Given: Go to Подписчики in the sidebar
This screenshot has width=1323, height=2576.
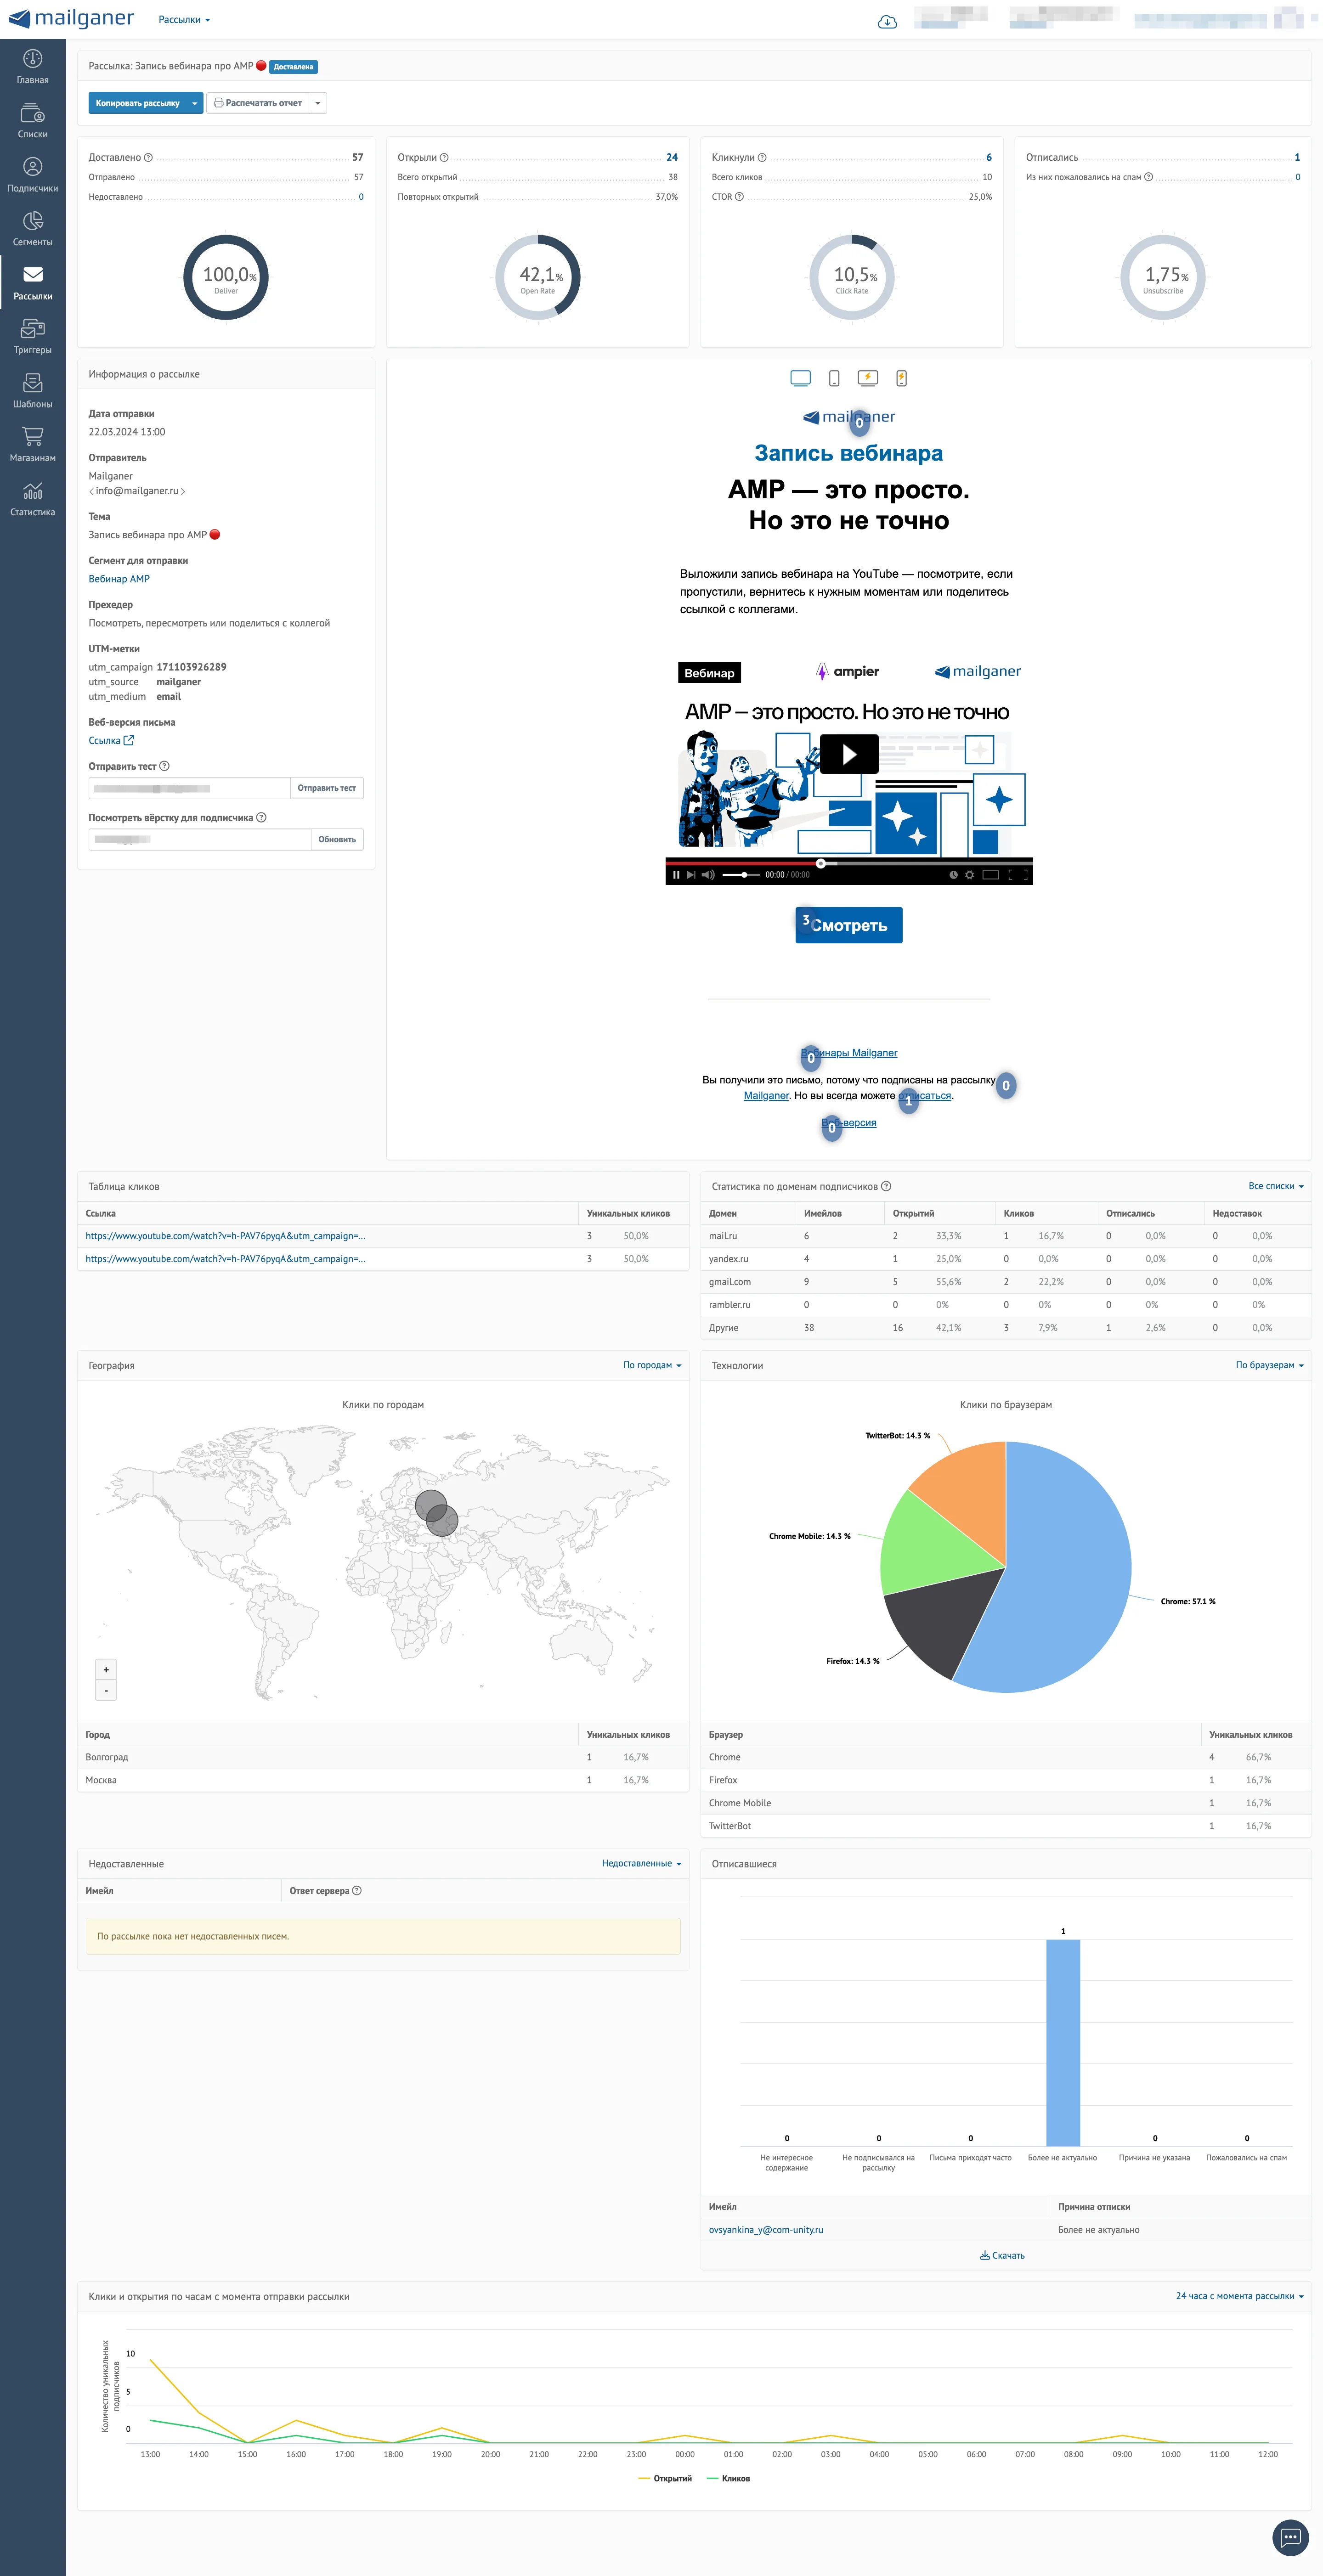Looking at the screenshot, I should [x=32, y=175].
